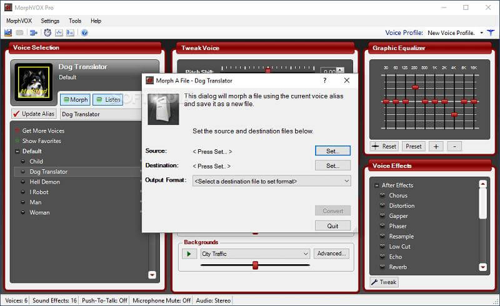
Task: Select Reverb in the effects list
Action: pos(397,267)
